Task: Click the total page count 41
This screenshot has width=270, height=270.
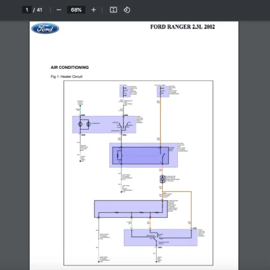Action: point(40,10)
